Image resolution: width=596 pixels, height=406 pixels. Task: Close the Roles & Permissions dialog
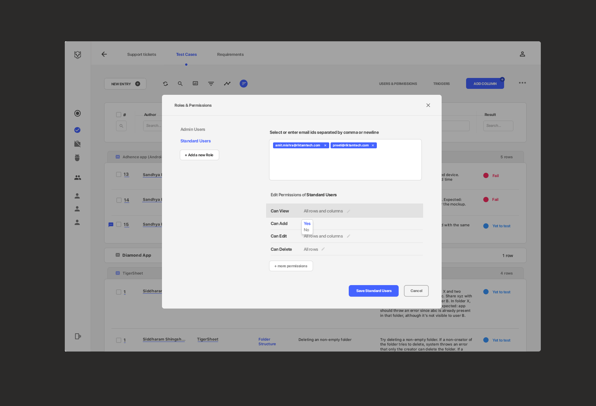coord(428,105)
